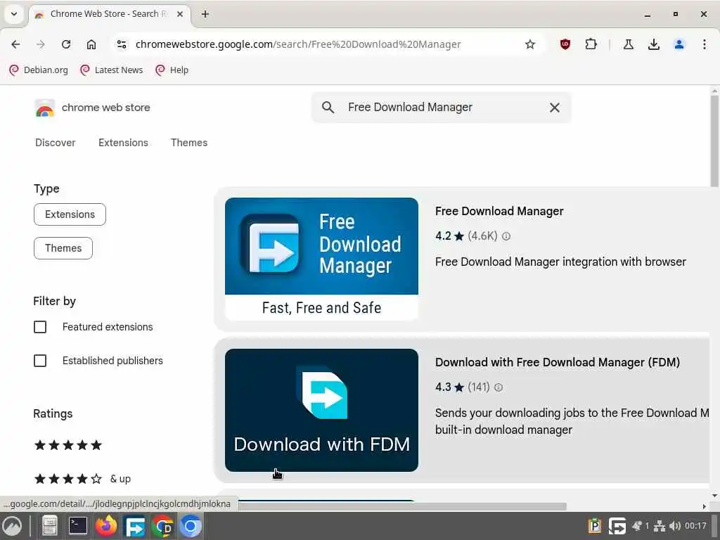Click the volume speaker tray icon
Screen dimensions: 720x540
674,526
